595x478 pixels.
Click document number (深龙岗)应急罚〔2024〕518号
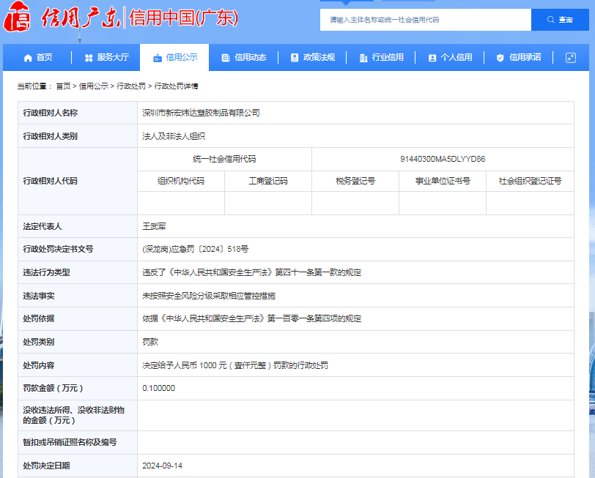[196, 249]
